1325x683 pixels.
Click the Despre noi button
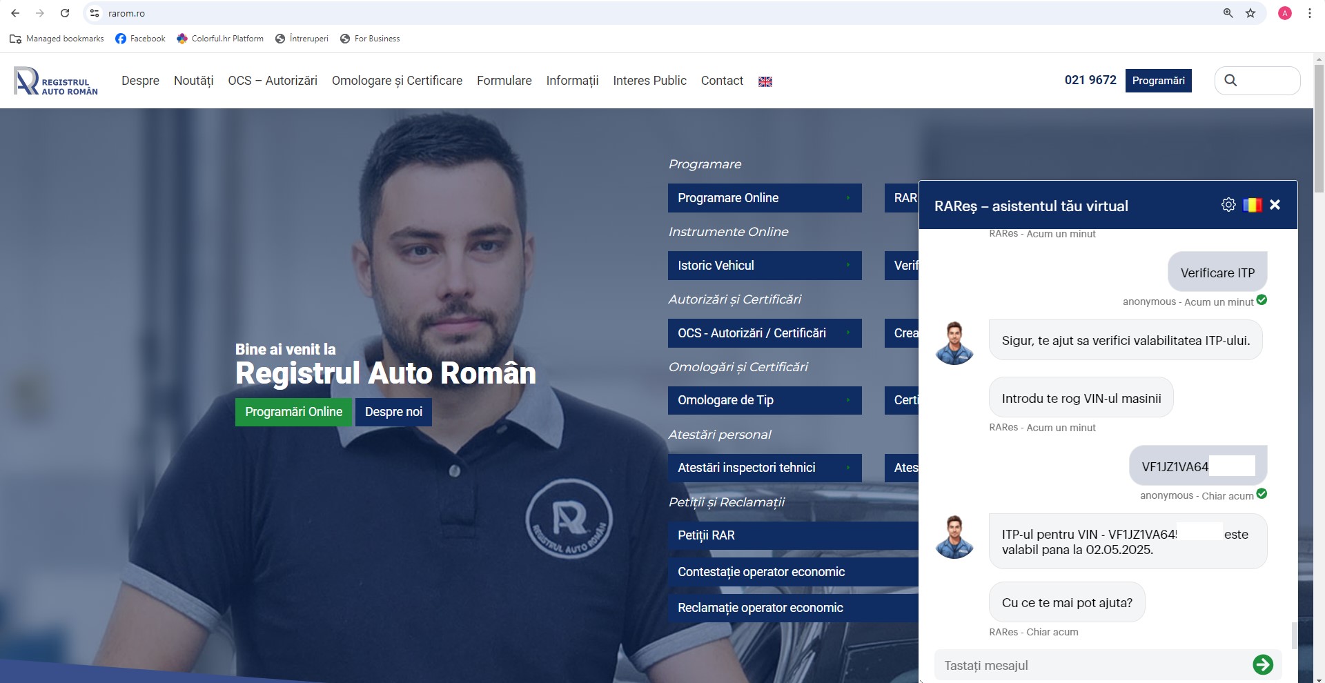[393, 412]
